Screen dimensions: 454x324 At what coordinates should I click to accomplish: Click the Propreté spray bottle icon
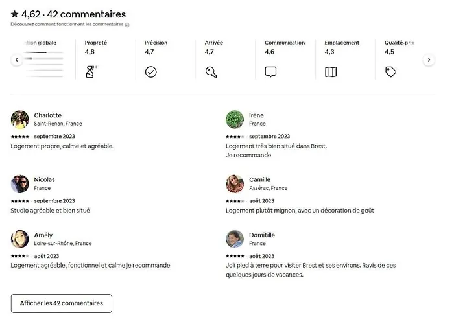[90, 72]
